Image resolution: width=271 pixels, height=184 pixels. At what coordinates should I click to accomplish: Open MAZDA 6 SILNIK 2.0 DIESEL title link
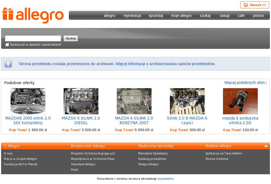[x=81, y=120]
